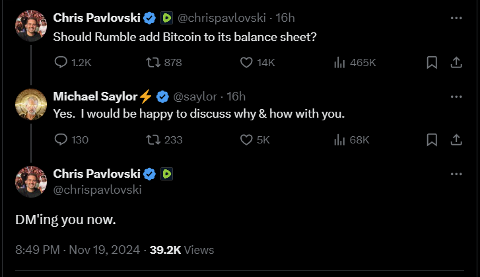Repost the Rumble Bitcoin balance sheet tweet
Image resolution: width=480 pixels, height=277 pixels.
pyautogui.click(x=153, y=62)
